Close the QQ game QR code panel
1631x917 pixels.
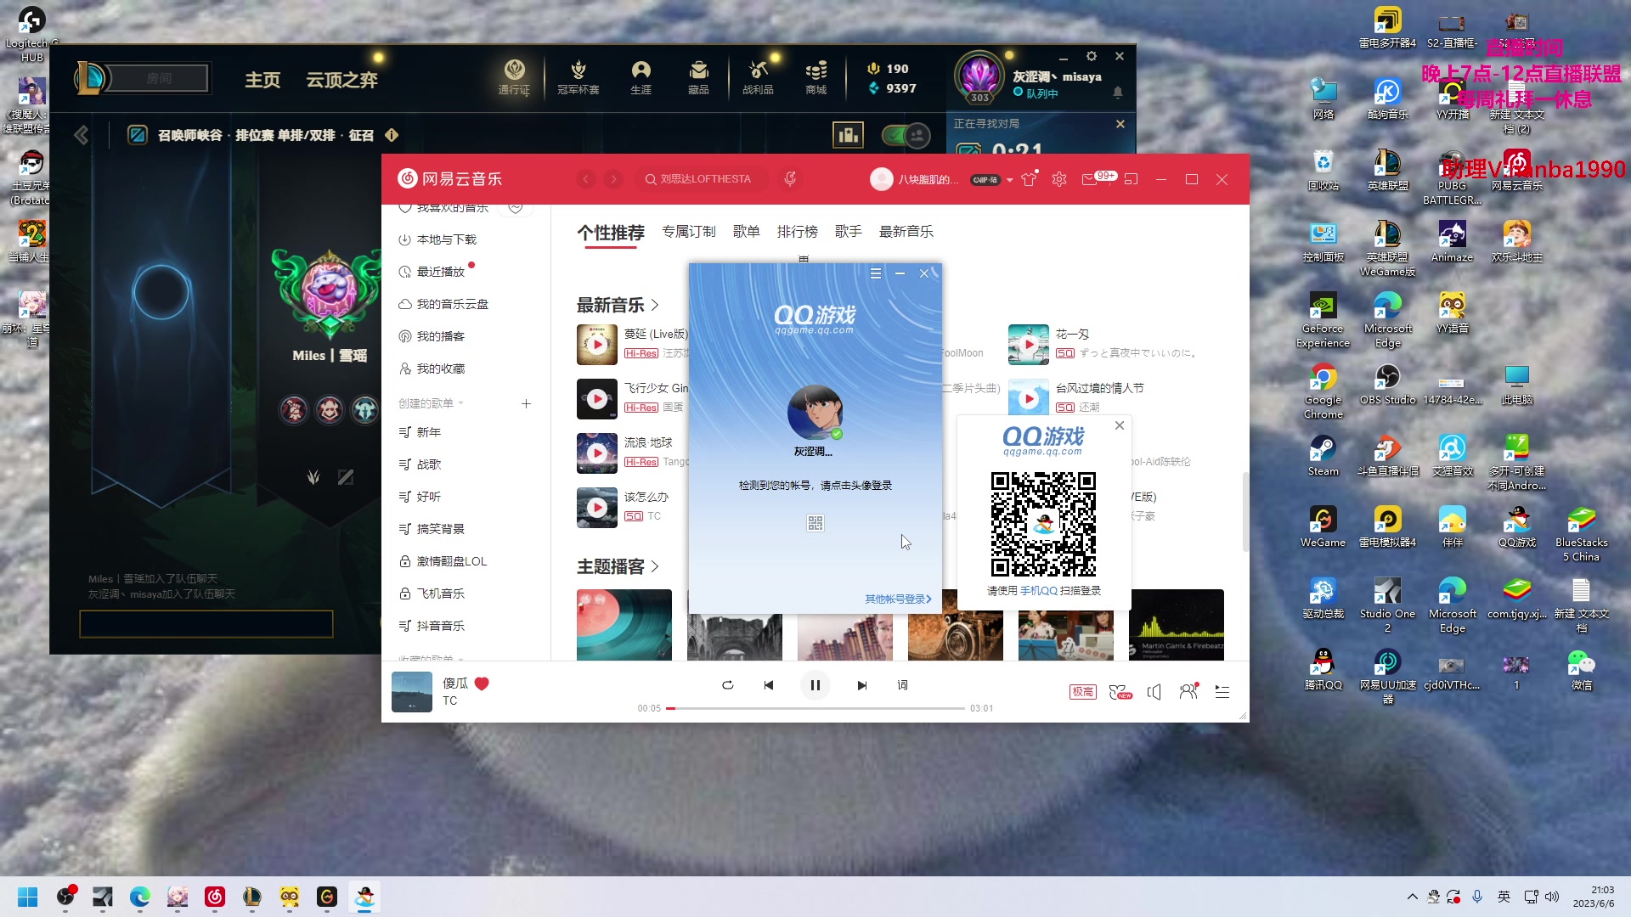(1120, 425)
